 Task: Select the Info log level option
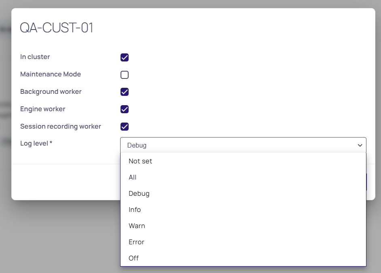(x=243, y=210)
